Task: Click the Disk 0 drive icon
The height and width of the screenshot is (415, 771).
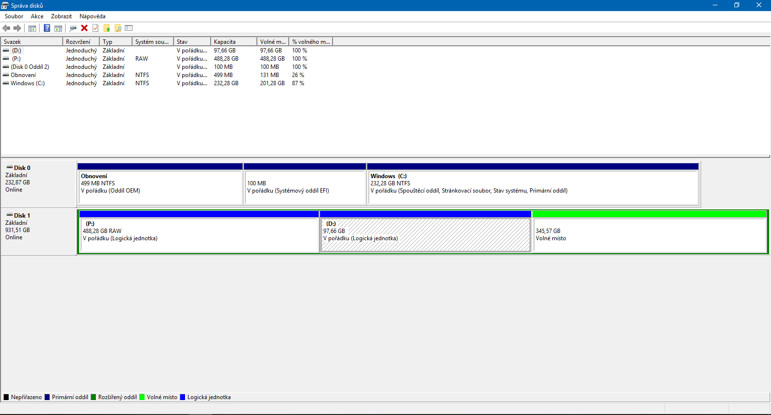Action: tap(9, 168)
